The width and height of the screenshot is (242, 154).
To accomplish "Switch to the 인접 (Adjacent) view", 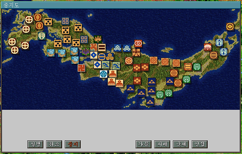I will 200,144.
